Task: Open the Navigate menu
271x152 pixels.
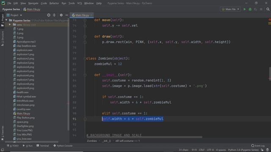Action: [33, 3]
